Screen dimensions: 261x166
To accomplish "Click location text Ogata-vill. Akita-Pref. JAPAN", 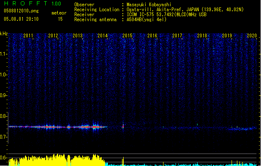I will pyautogui.click(x=163, y=10).
